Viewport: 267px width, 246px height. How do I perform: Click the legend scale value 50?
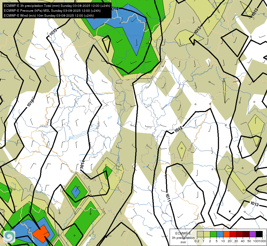pyautogui.click(x=249, y=241)
